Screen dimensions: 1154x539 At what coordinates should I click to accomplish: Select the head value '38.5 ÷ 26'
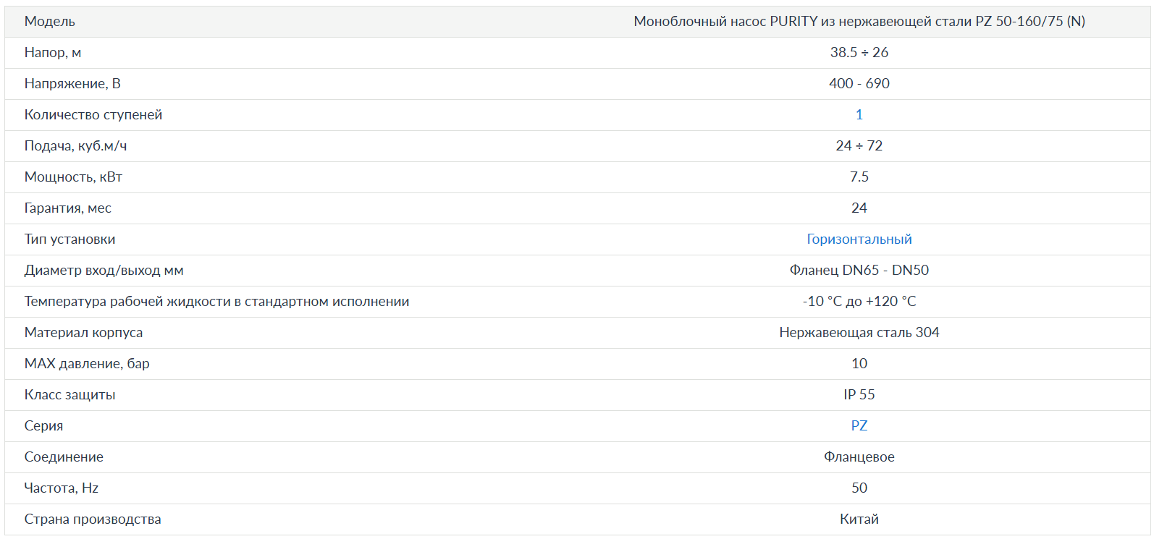pos(859,52)
